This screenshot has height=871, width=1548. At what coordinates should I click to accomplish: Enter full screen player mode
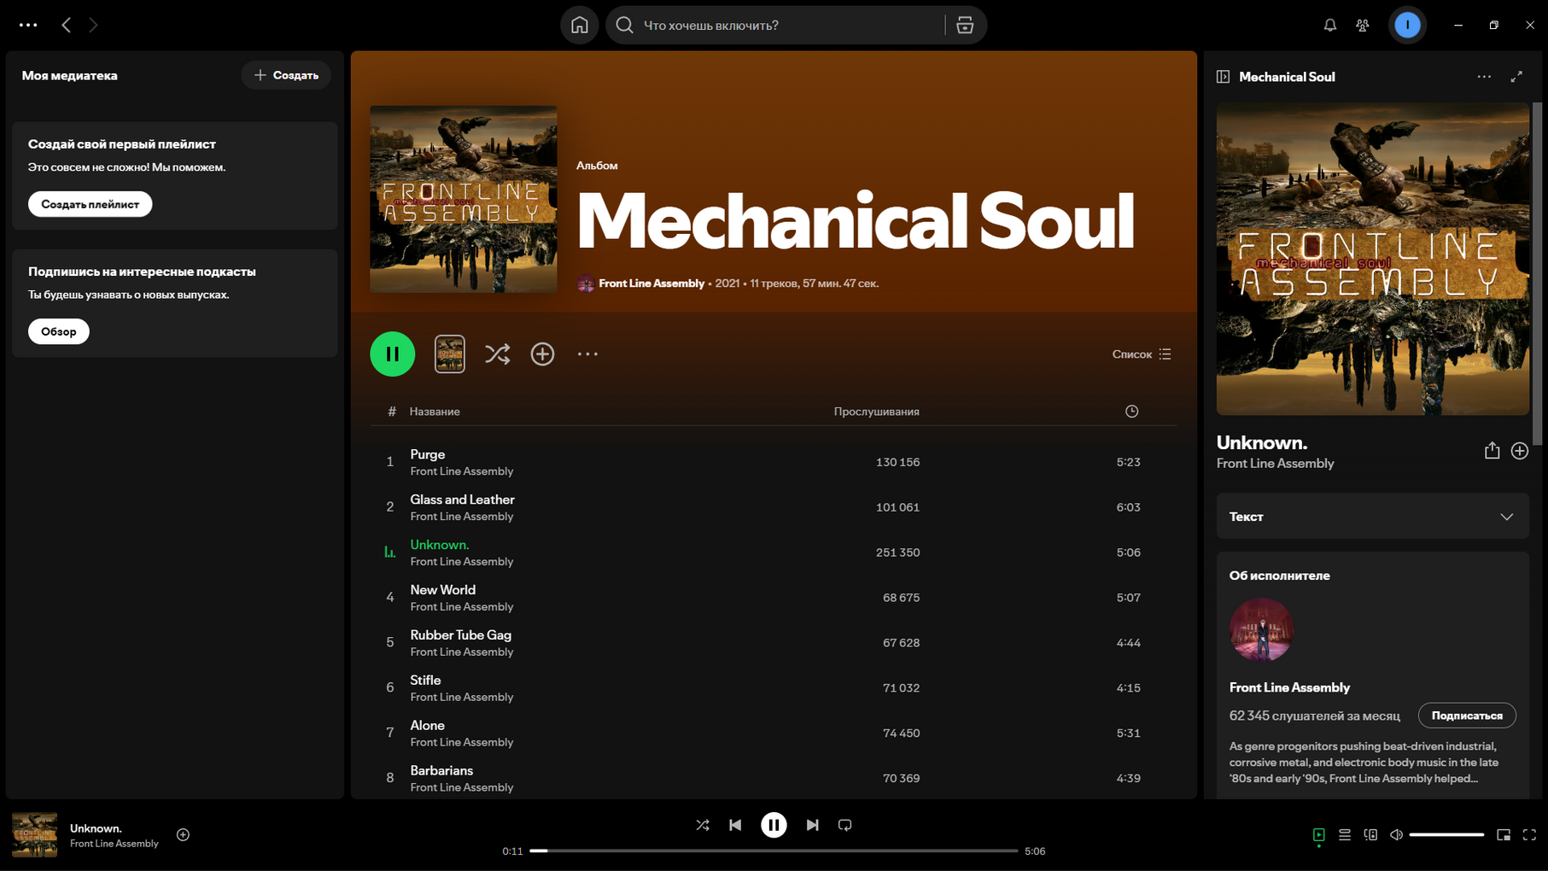(1529, 834)
